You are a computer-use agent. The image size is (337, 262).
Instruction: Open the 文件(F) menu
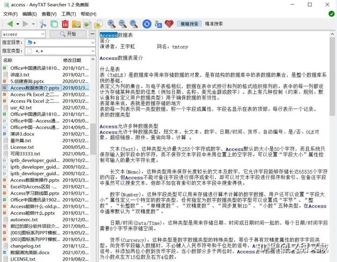click(x=10, y=14)
